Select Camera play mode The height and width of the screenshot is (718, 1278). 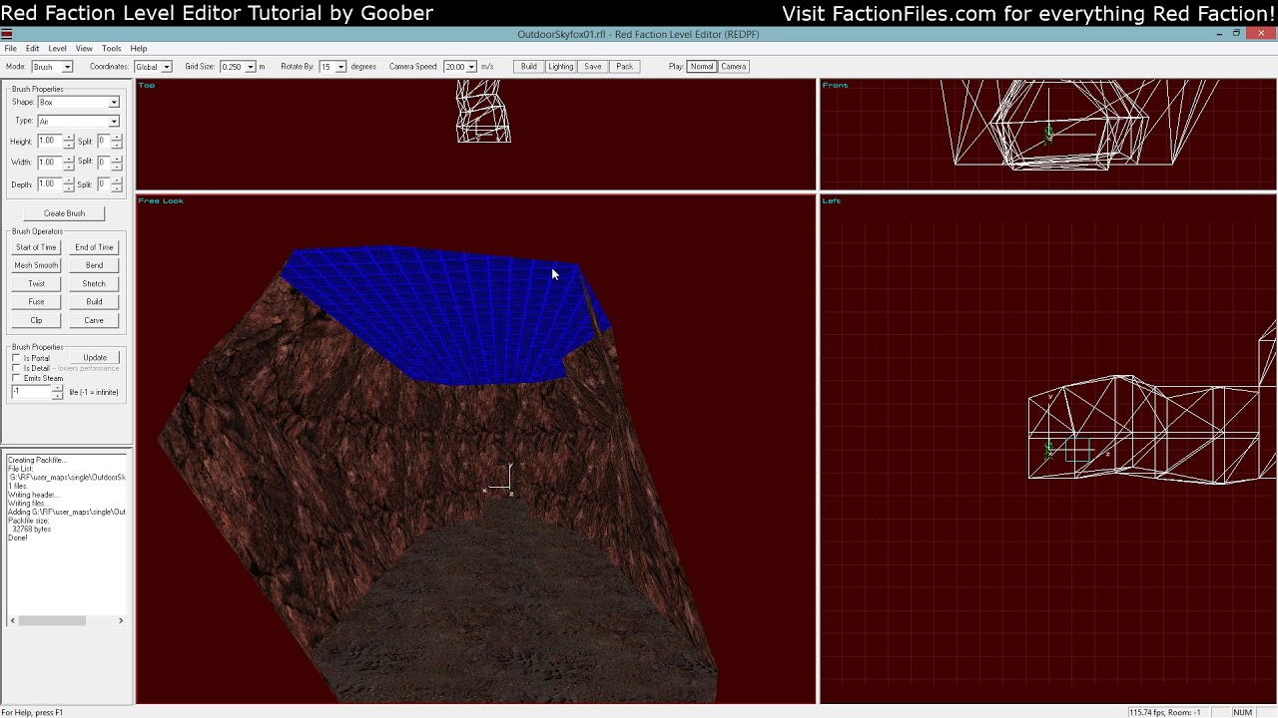[x=733, y=67]
